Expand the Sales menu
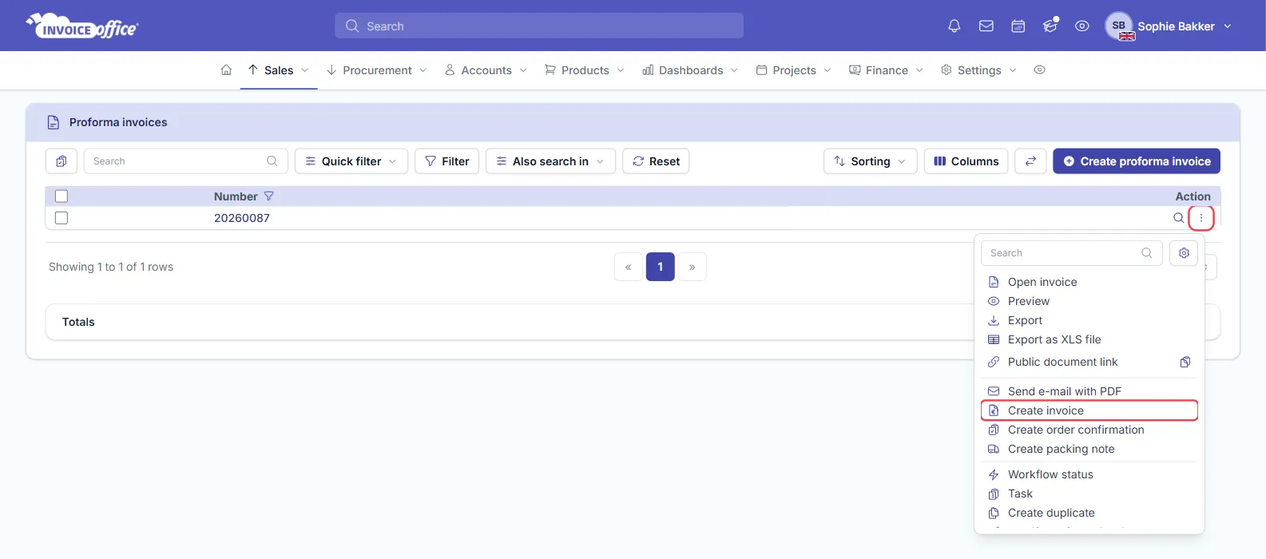The image size is (1266, 559). (279, 70)
